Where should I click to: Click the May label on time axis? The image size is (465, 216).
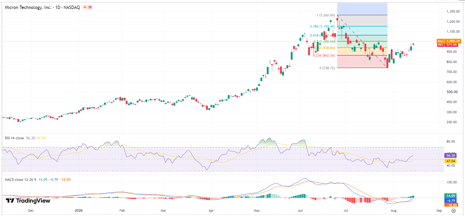pyautogui.click(x=257, y=211)
